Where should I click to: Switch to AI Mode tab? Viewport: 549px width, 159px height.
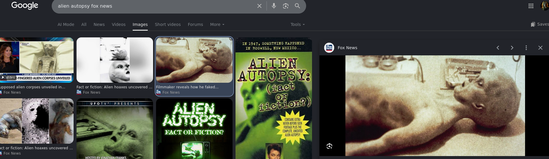pos(66,24)
